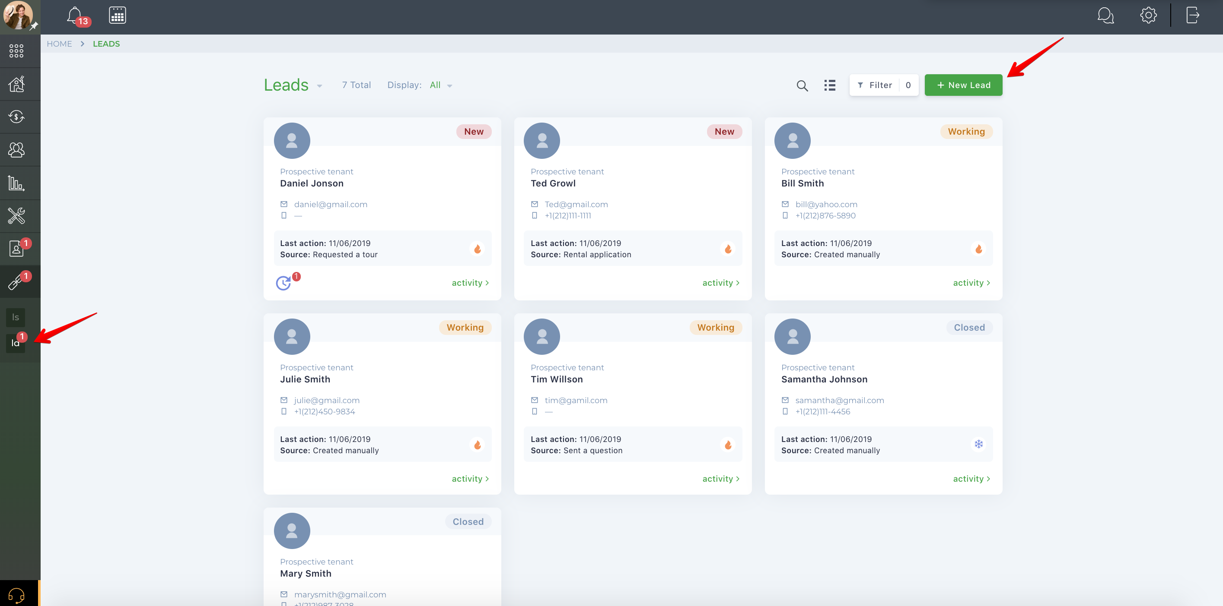The height and width of the screenshot is (606, 1223).
Task: Click the New status badge on Ted Growl card
Action: [x=724, y=131]
